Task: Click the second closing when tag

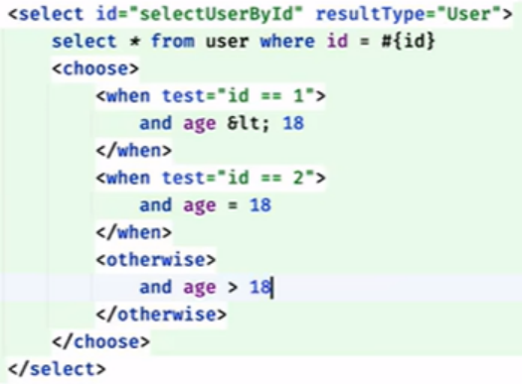Action: tap(134, 232)
